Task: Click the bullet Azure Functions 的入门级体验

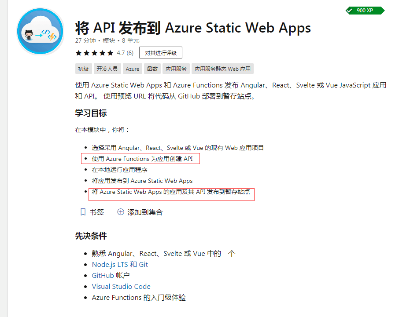Action: (139, 298)
